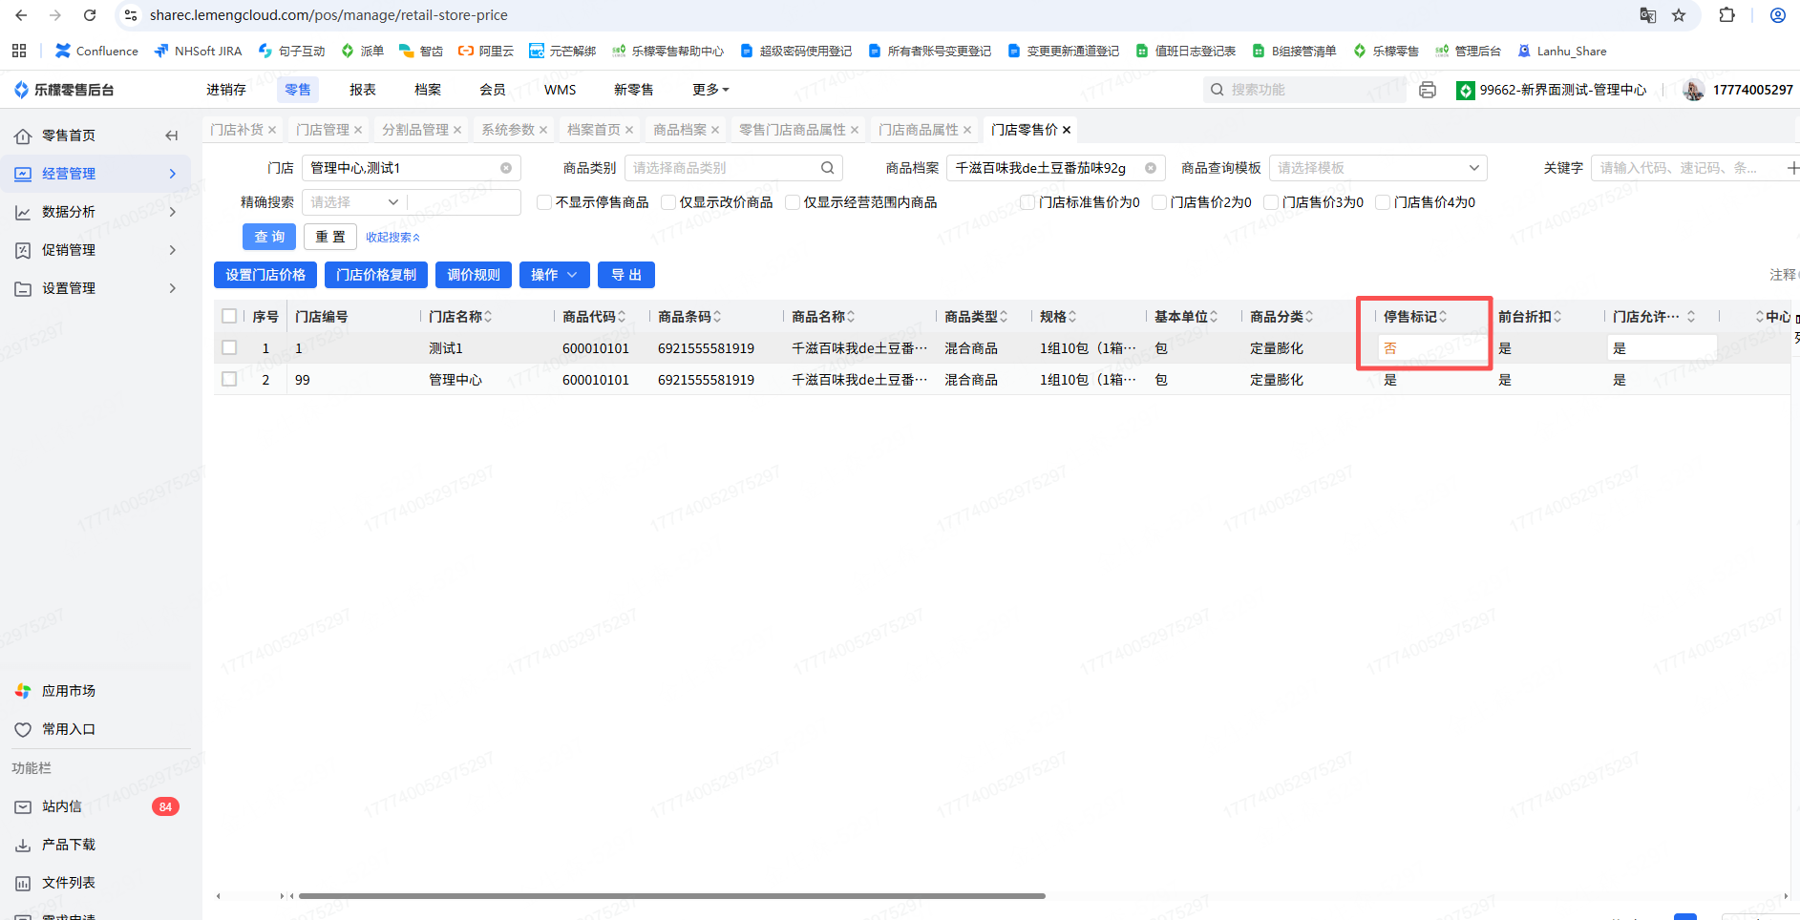Open the 操作 dropdown button
The image size is (1800, 920).
[555, 275]
